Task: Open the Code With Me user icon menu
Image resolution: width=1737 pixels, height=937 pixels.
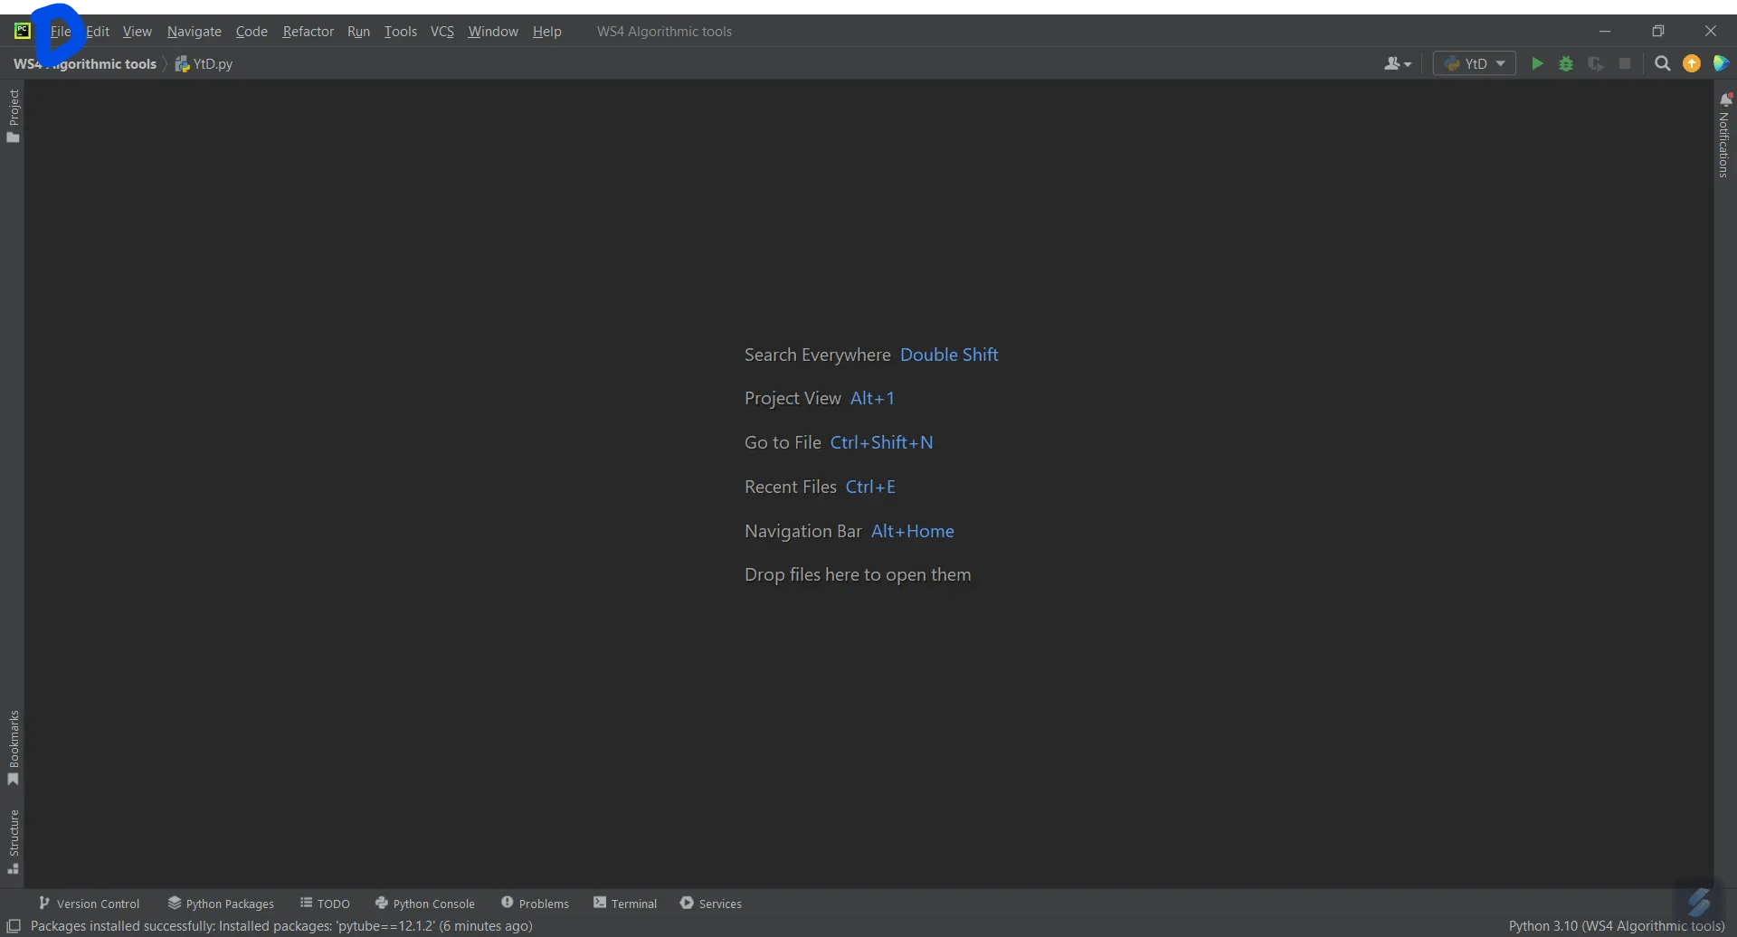Action: [1398, 63]
